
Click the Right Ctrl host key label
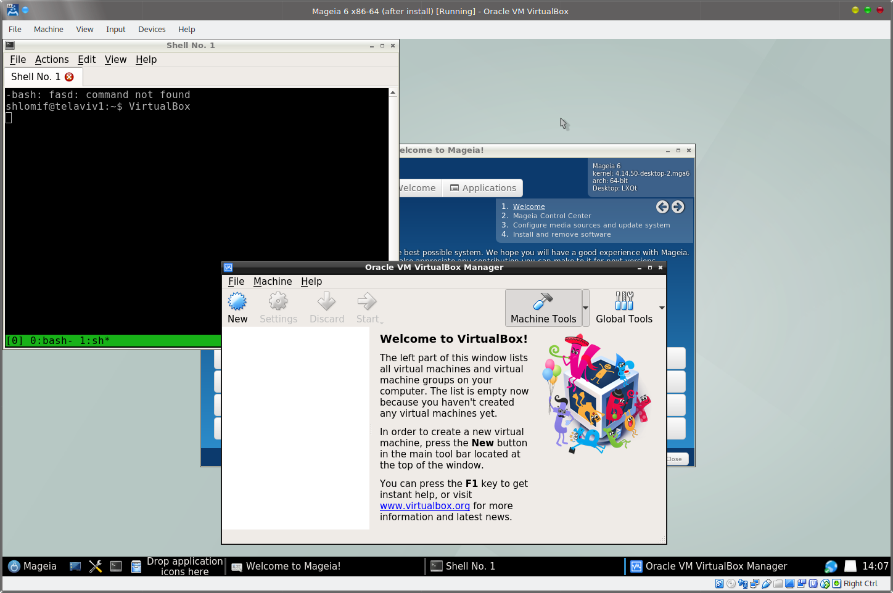(x=860, y=583)
